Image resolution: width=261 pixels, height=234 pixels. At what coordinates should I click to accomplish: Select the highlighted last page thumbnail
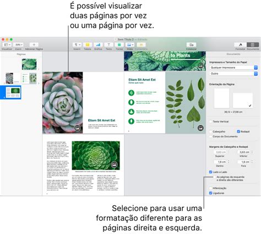(13, 92)
